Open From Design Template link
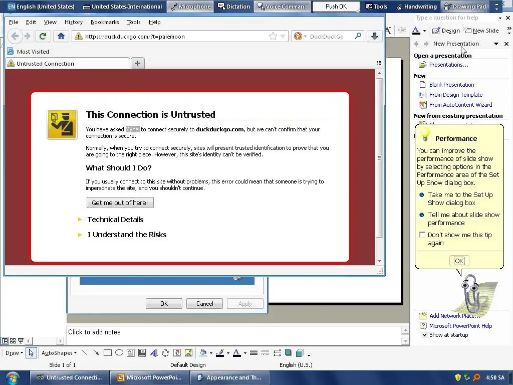 (456, 95)
